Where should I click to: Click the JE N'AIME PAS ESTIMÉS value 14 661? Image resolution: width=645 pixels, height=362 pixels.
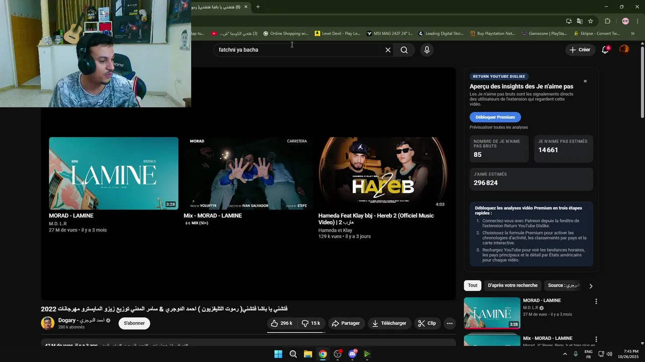pos(548,150)
